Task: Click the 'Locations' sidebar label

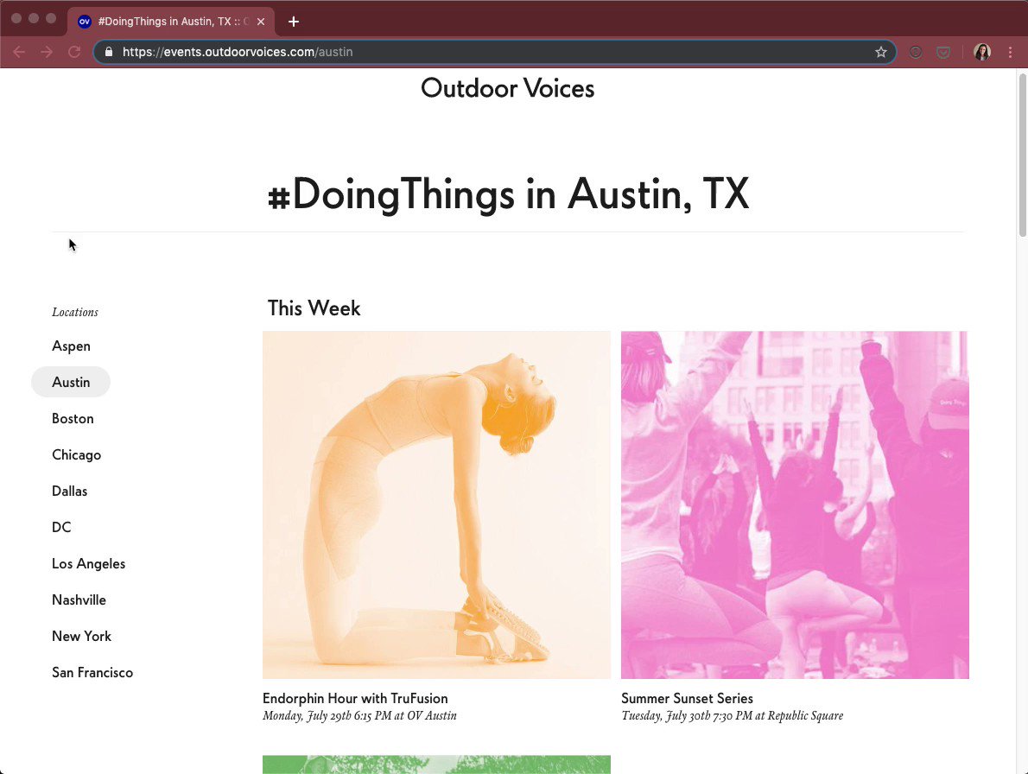Action: (x=75, y=312)
